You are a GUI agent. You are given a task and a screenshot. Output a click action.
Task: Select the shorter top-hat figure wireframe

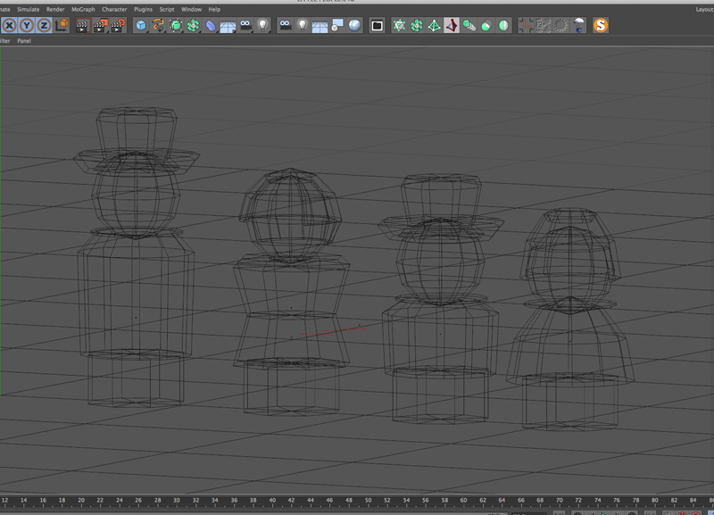(440, 298)
